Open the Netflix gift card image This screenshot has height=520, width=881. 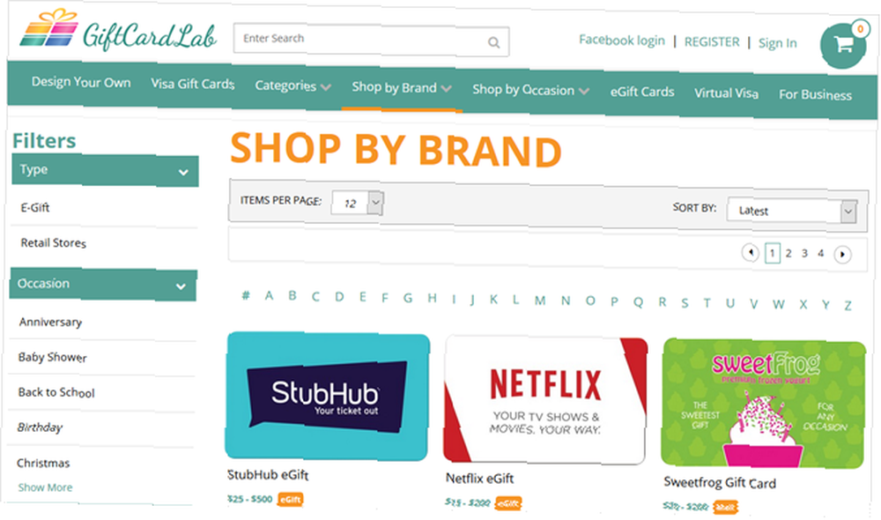(545, 400)
